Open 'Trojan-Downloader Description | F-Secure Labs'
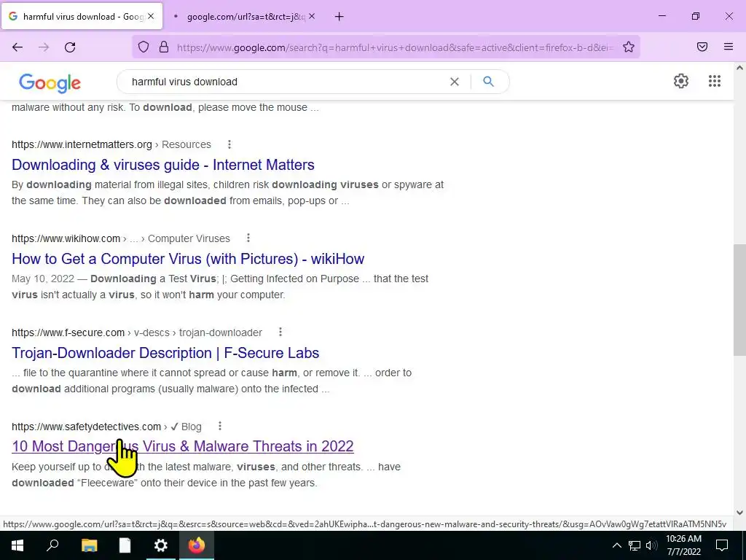 tap(165, 353)
